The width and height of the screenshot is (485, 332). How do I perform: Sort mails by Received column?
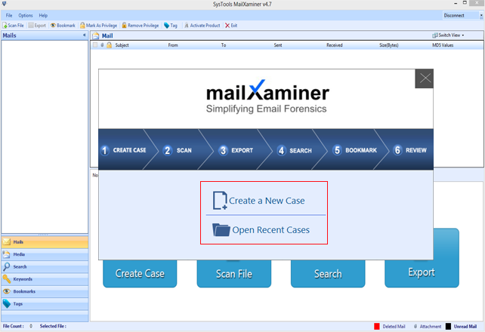point(335,45)
